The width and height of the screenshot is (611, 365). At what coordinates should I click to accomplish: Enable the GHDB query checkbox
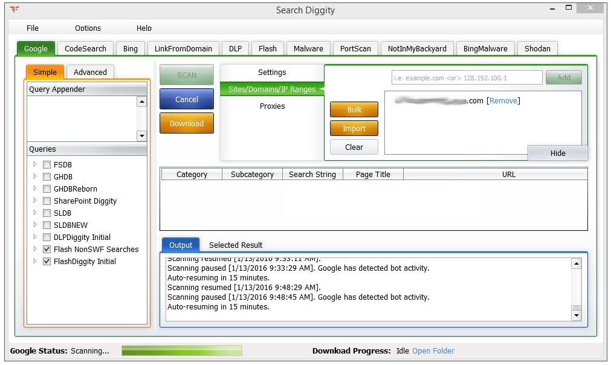(x=47, y=176)
